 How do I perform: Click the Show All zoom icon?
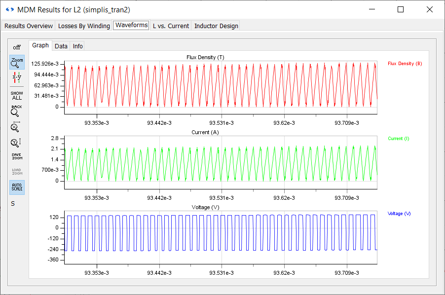tap(17, 95)
